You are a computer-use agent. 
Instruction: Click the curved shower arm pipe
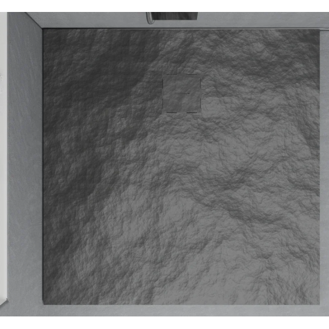click(x=149, y=18)
